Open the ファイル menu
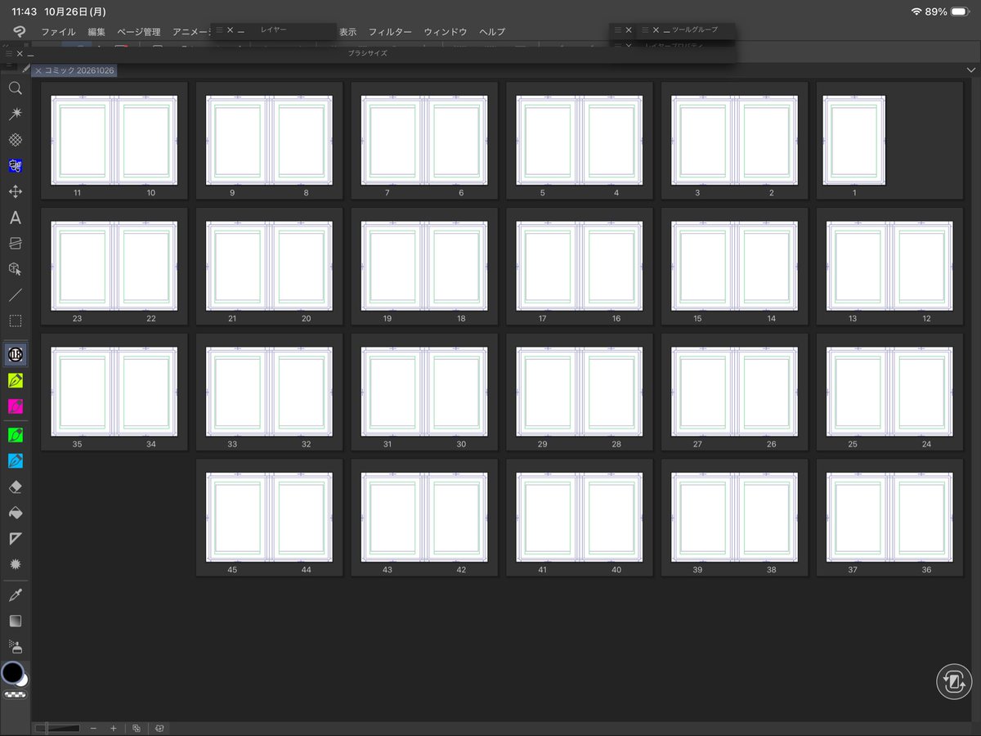 click(58, 32)
